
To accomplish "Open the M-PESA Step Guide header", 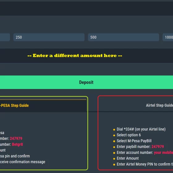I will point(43,105).
